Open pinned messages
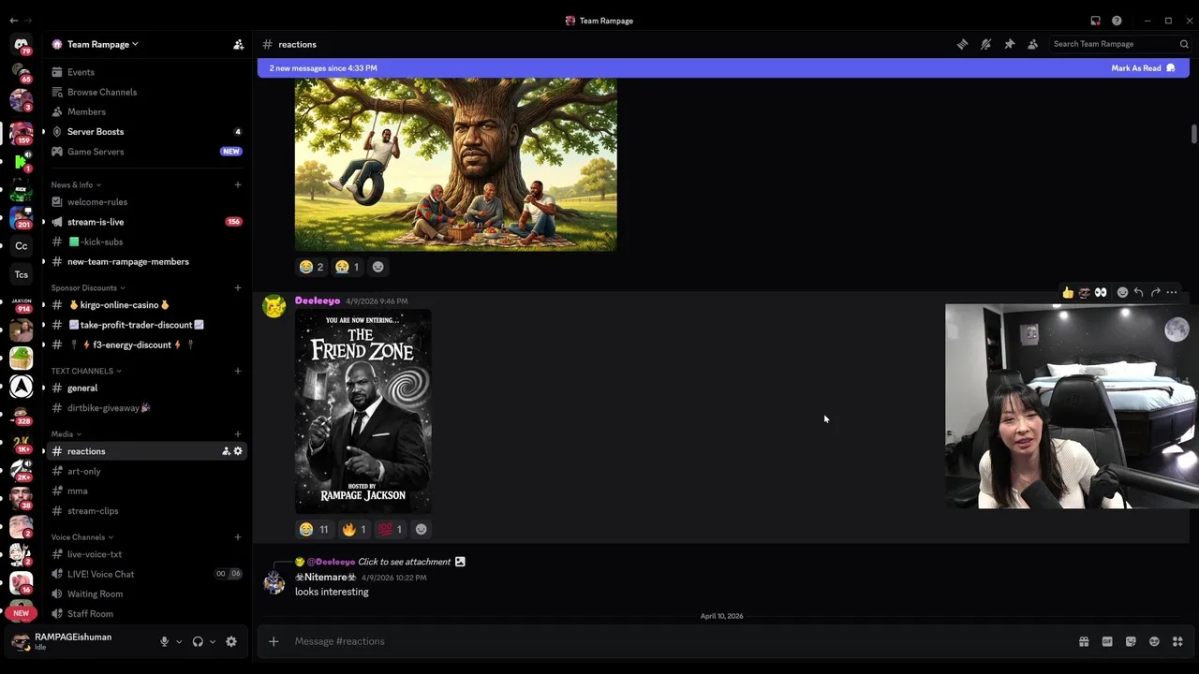Viewport: 1199px width, 674px height. pos(1009,44)
